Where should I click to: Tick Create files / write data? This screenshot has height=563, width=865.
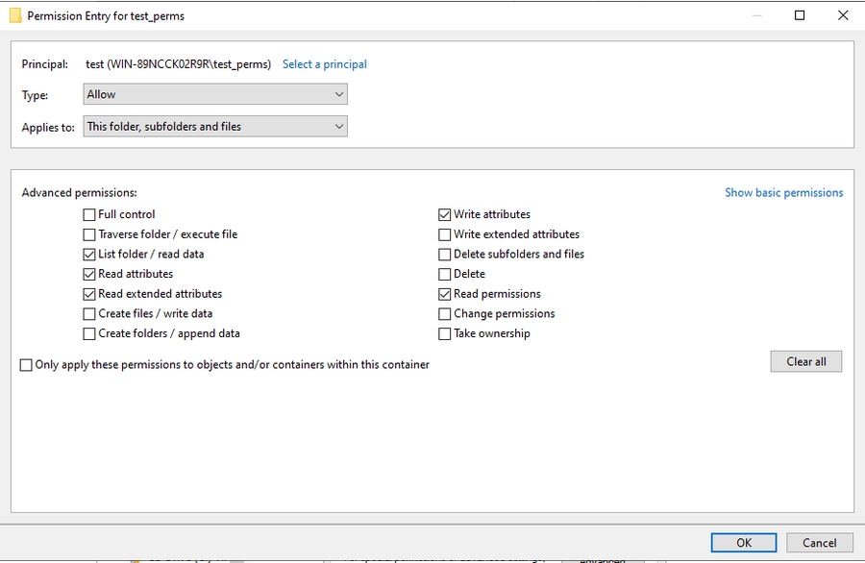pyautogui.click(x=89, y=314)
